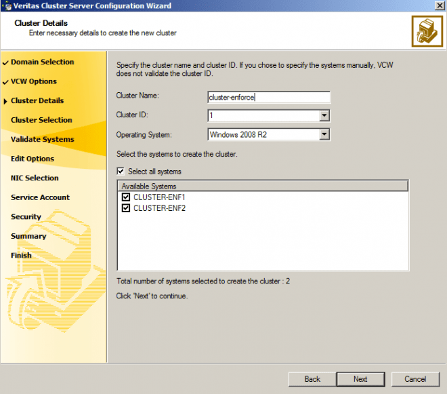
Task: Select the Summary step
Action: click(28, 236)
